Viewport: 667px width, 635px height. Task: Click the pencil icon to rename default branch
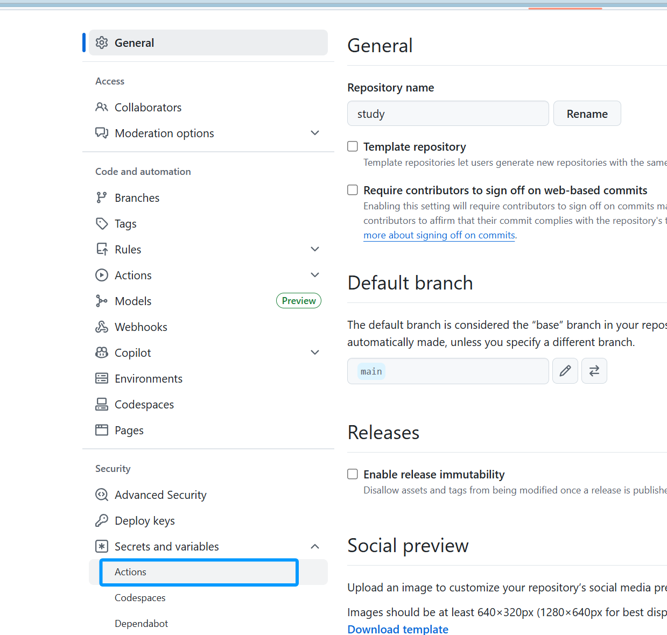coord(565,371)
